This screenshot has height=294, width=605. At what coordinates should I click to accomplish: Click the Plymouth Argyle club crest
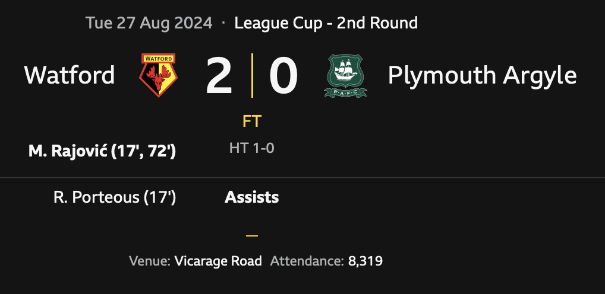[345, 75]
